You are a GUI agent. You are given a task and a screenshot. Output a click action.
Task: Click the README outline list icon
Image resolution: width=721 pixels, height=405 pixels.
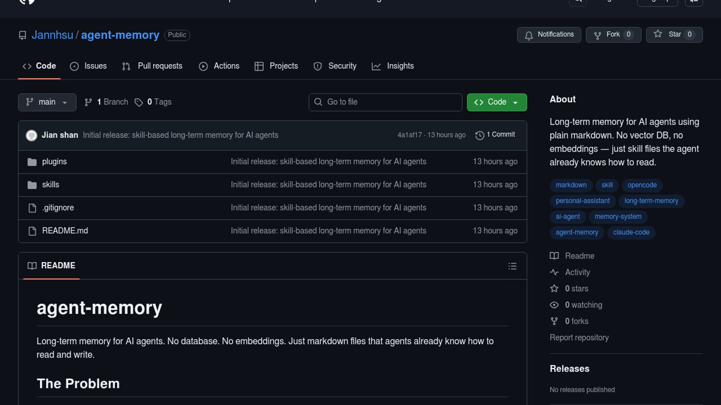click(x=512, y=266)
